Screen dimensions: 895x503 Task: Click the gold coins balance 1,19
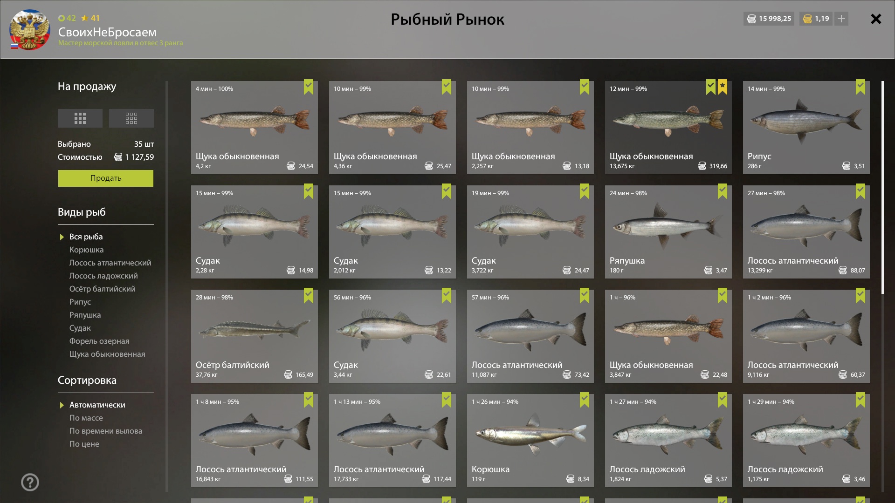(816, 19)
